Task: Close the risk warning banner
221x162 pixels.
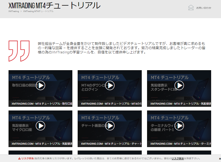Action: (220, 159)
